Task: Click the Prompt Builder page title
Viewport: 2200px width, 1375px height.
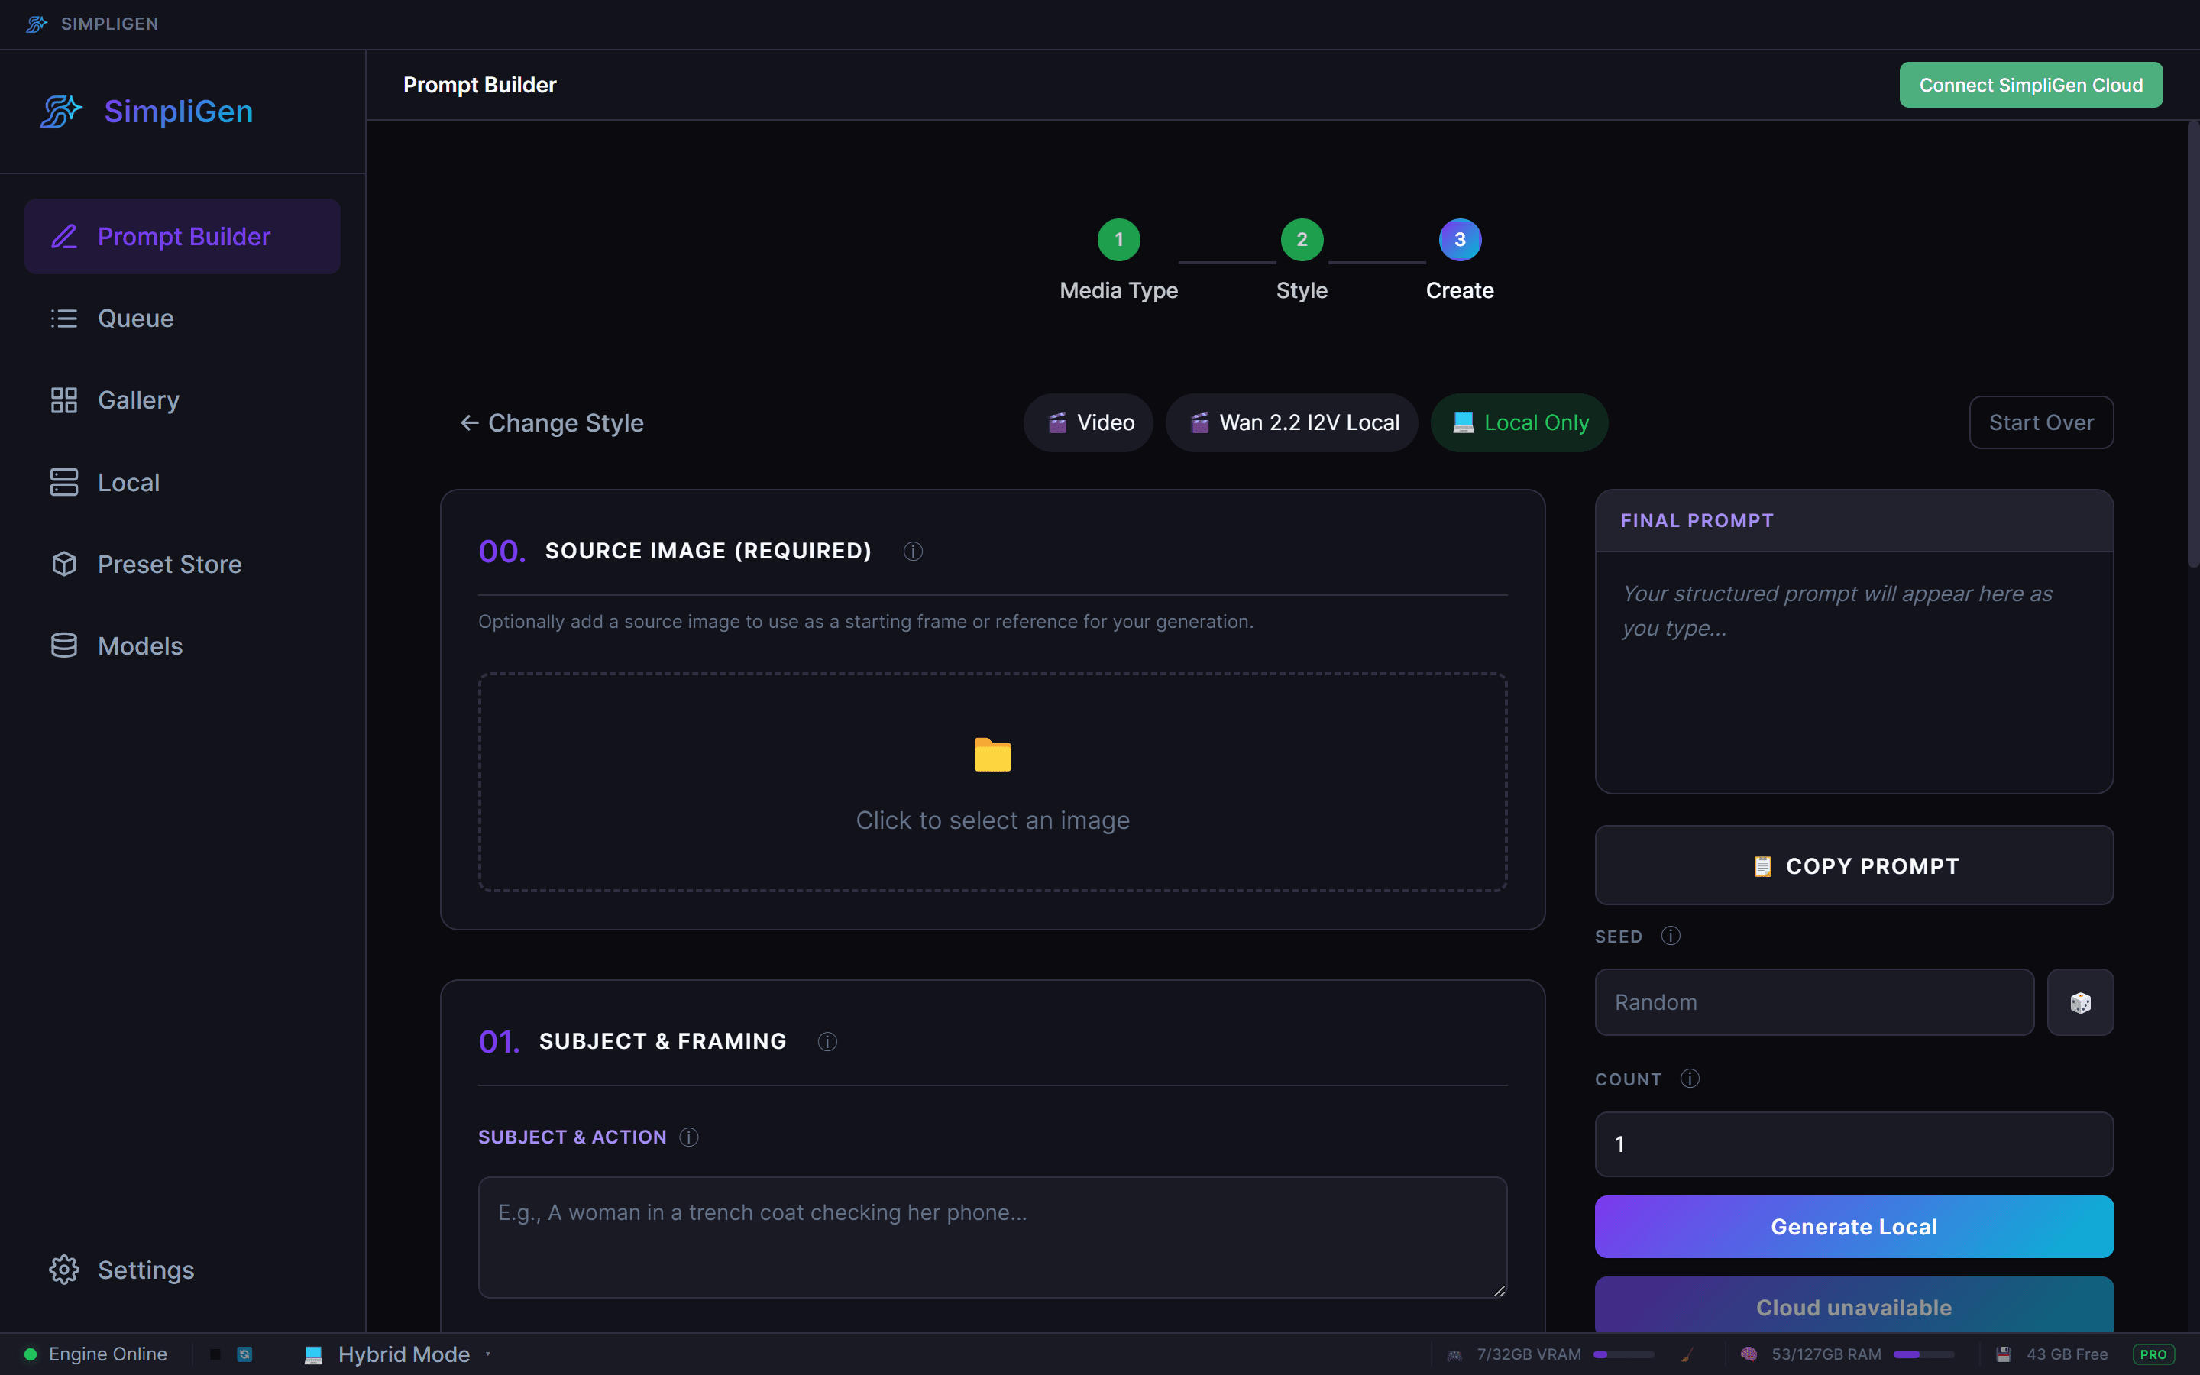Action: point(479,85)
